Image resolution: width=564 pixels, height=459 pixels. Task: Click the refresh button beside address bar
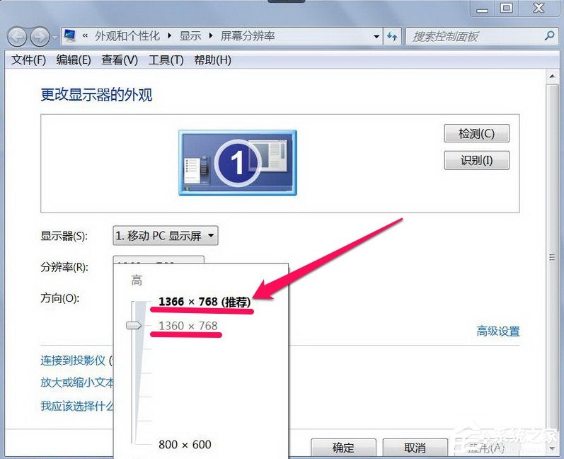pos(393,36)
